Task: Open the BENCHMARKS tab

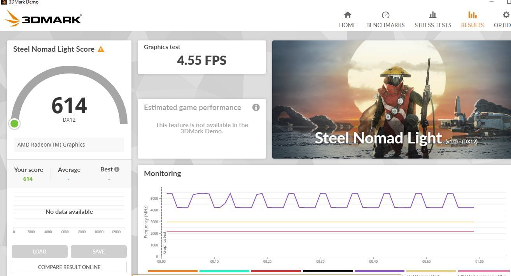Action: pyautogui.click(x=385, y=19)
